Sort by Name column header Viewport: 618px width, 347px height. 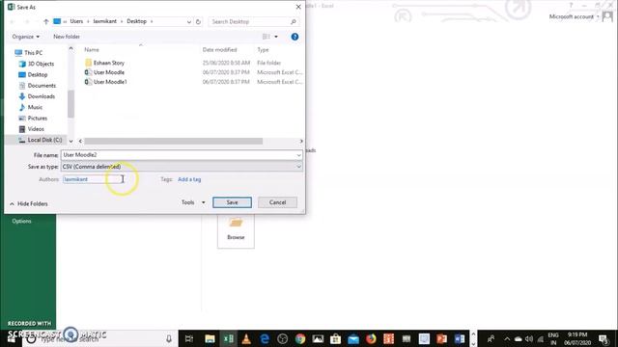(92, 50)
